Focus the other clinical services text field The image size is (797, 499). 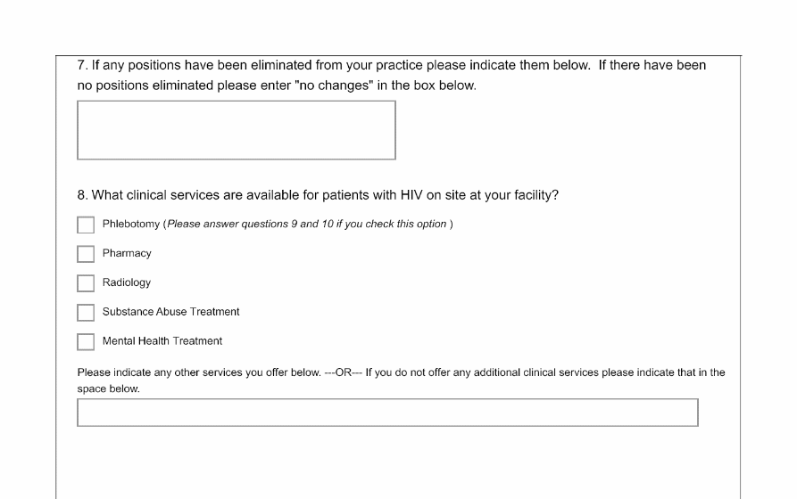point(387,413)
